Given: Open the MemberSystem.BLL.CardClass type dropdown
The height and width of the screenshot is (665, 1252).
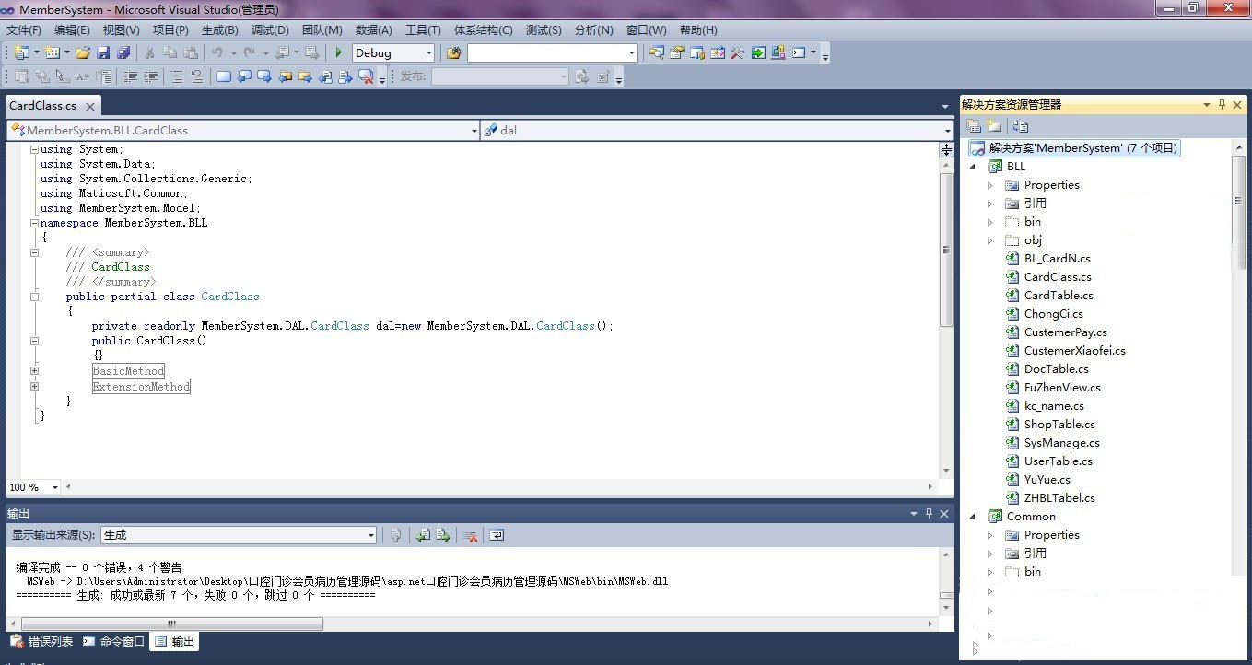Looking at the screenshot, I should pyautogui.click(x=474, y=131).
